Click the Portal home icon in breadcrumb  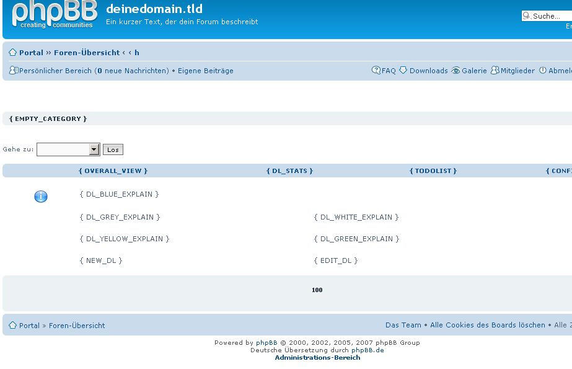(x=12, y=53)
